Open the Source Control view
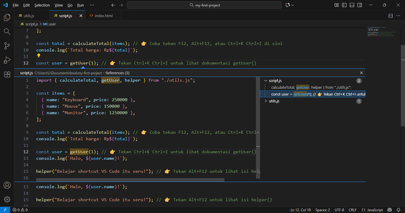Viewport: 405px width, 213px height. pyautogui.click(x=7, y=46)
